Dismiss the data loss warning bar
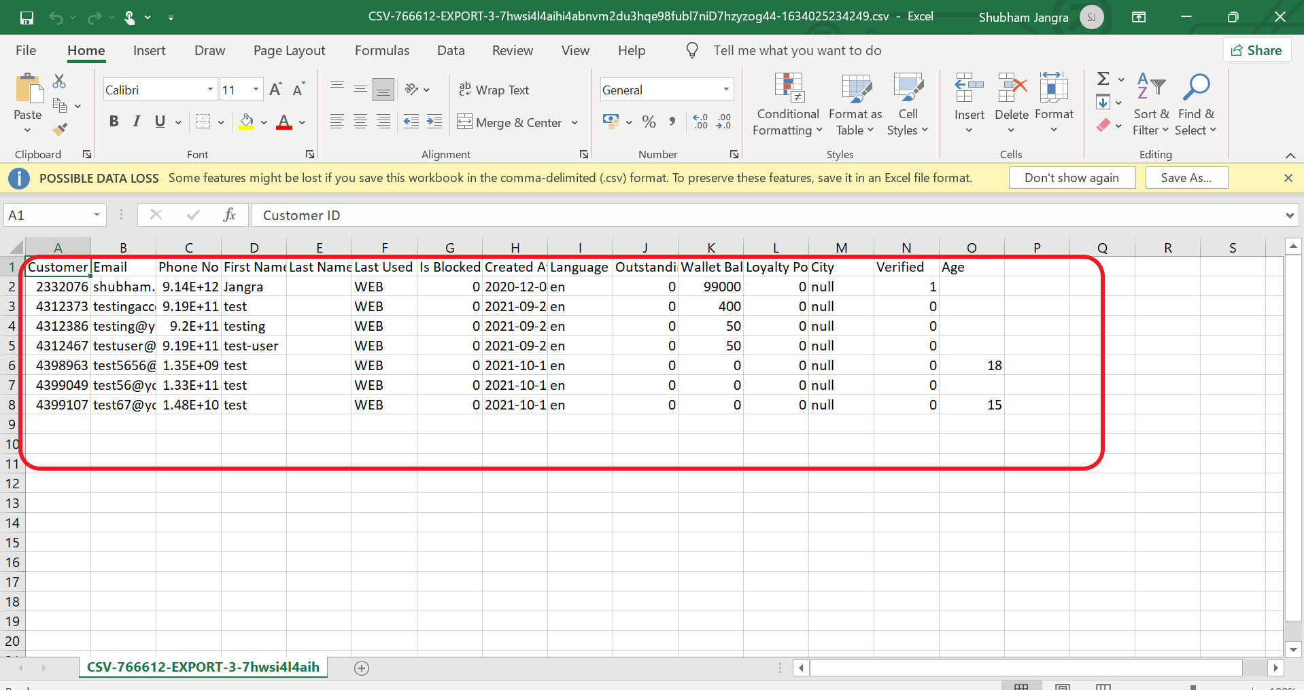This screenshot has height=690, width=1304. 1288,178
